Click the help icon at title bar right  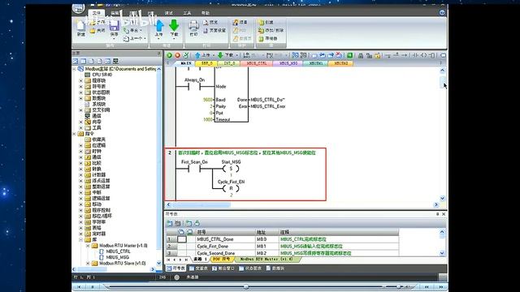[442, 13]
